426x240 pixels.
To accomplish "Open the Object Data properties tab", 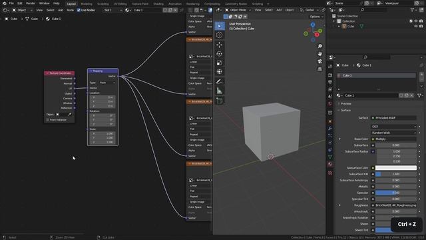I will (x=330, y=157).
